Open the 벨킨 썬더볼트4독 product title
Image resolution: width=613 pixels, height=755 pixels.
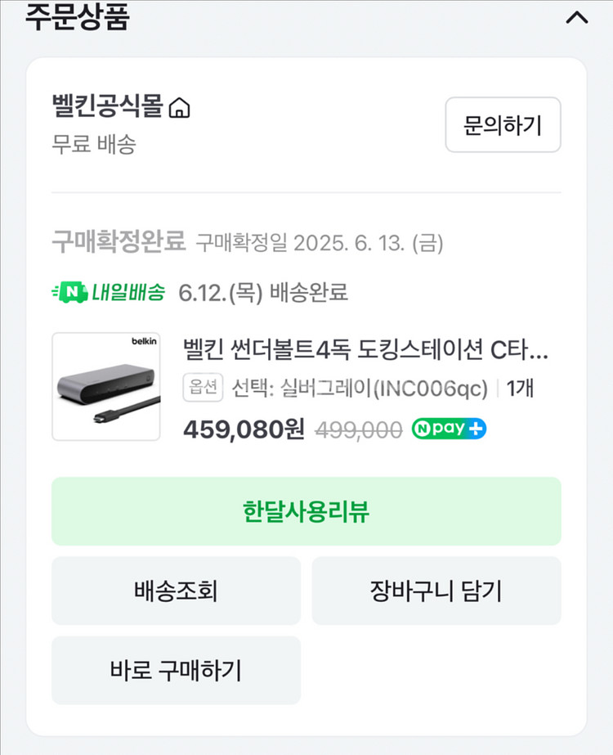[x=365, y=350]
